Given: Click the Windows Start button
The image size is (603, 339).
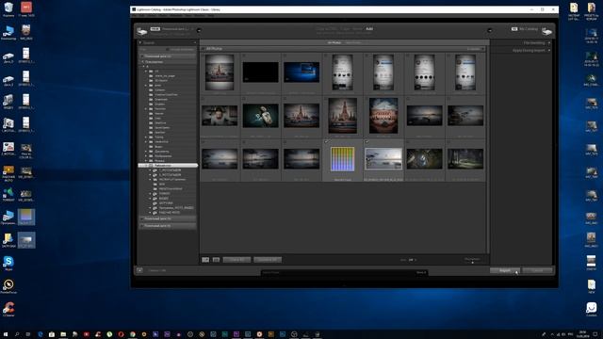Looking at the screenshot, I should click(x=6, y=334).
